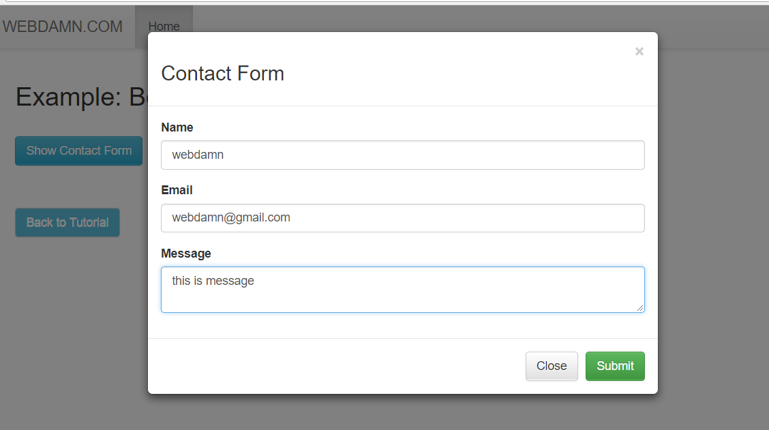This screenshot has height=430, width=769.
Task: Place cursor in the 'this is message' text
Action: point(213,281)
